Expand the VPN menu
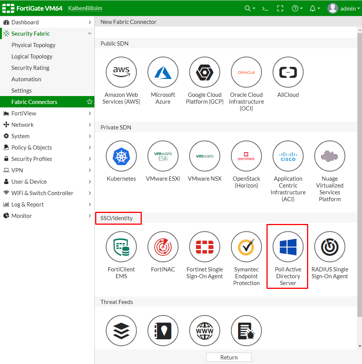The height and width of the screenshot is (364, 362). click(x=47, y=170)
